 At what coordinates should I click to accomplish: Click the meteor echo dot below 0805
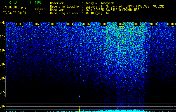[x=79, y=96]
